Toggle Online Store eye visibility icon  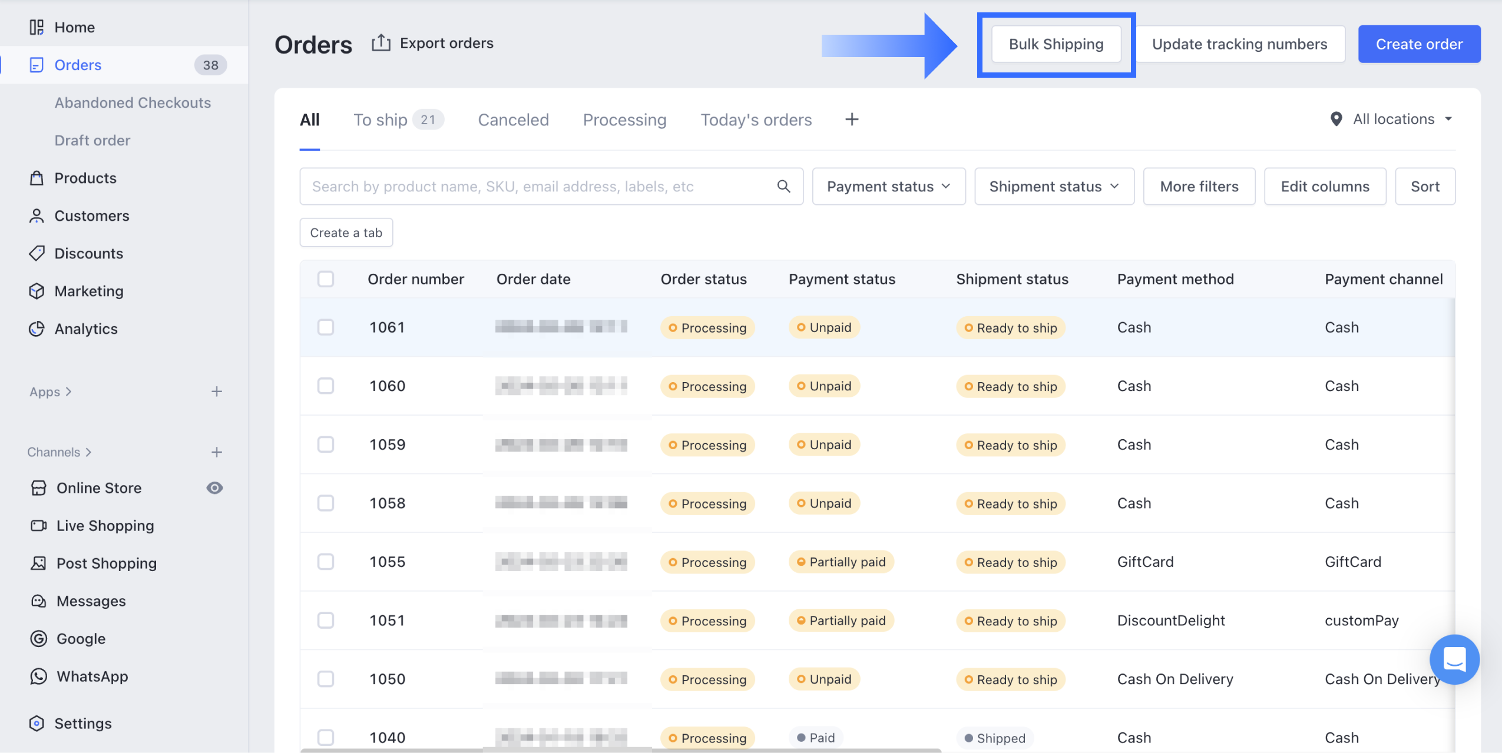click(214, 487)
